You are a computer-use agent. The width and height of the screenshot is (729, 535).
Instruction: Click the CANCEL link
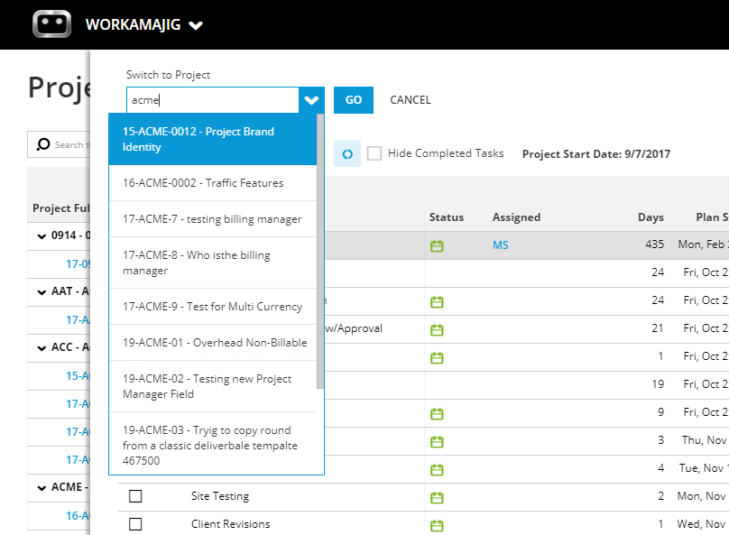coord(411,100)
